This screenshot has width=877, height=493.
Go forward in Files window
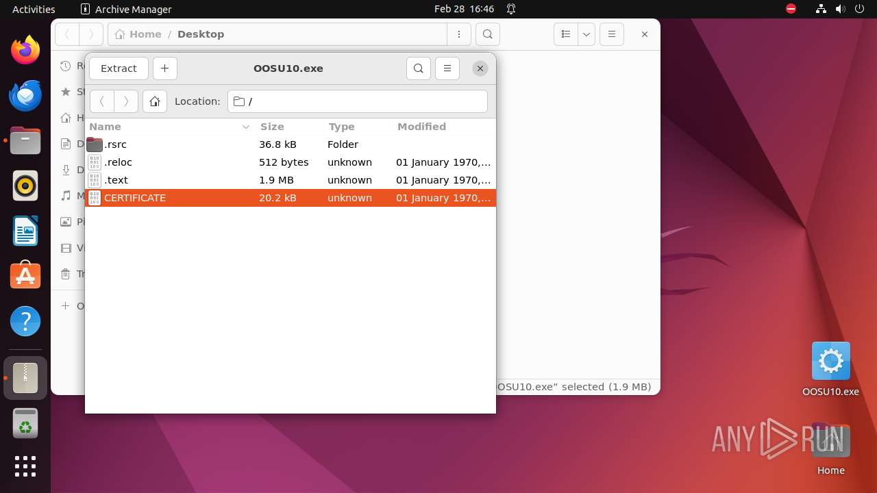[x=91, y=34]
